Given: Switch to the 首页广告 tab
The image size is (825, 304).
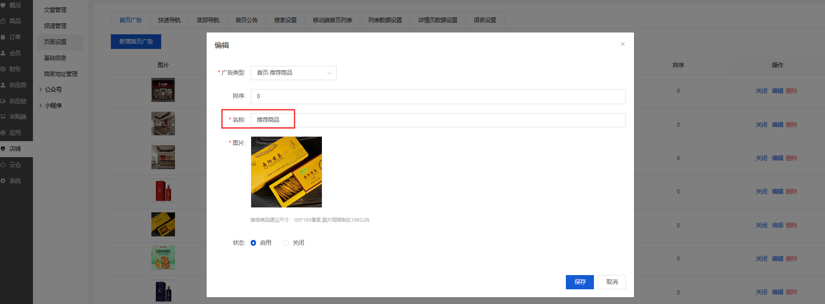Looking at the screenshot, I should (130, 20).
